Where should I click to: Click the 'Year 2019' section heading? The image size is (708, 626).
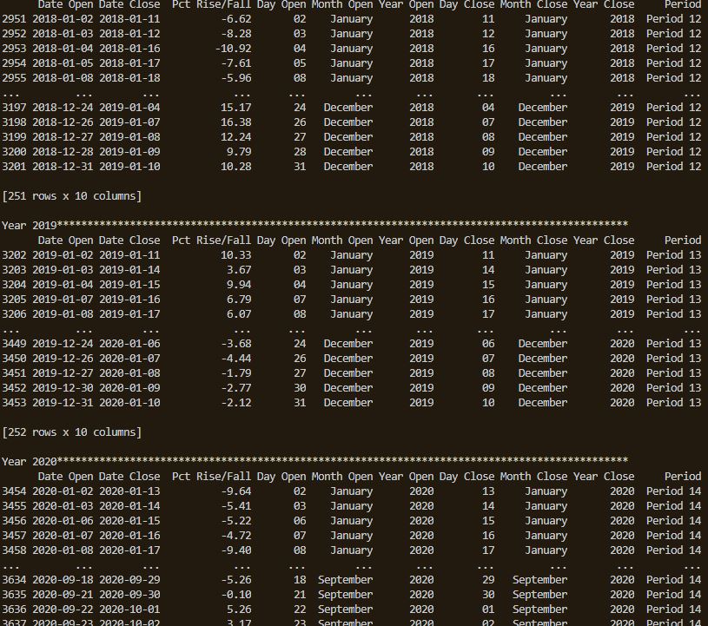pos(30,225)
